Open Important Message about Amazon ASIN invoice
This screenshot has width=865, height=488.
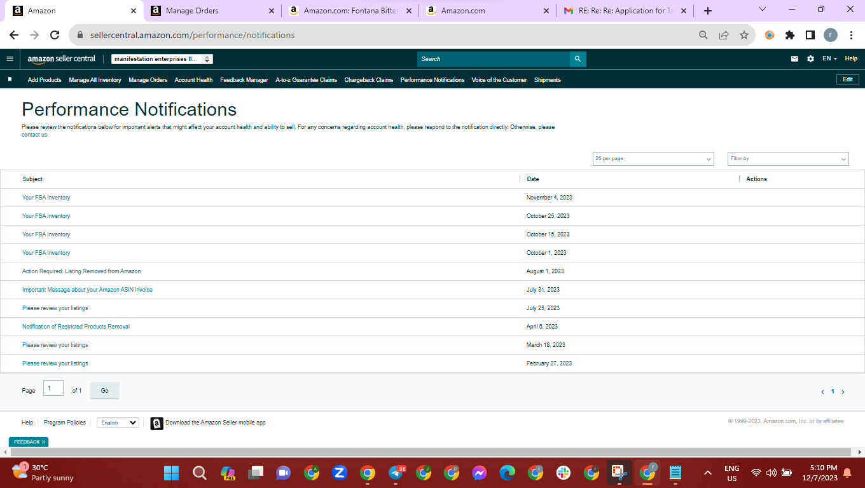(x=87, y=290)
